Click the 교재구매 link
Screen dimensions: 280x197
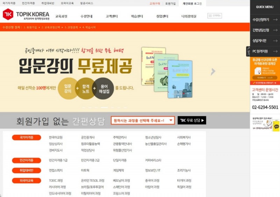[x=155, y=3]
